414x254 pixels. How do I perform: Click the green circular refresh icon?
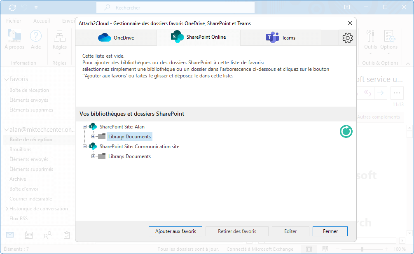346,131
